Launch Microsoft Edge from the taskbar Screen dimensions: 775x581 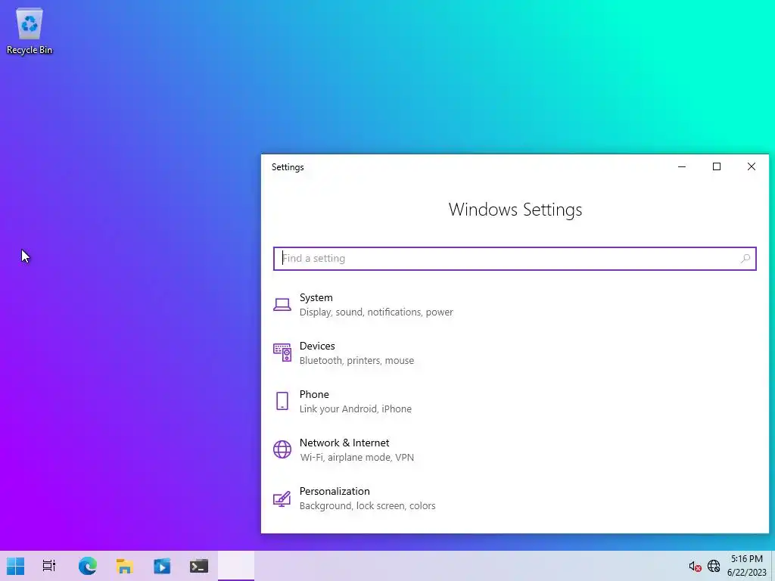tap(88, 566)
